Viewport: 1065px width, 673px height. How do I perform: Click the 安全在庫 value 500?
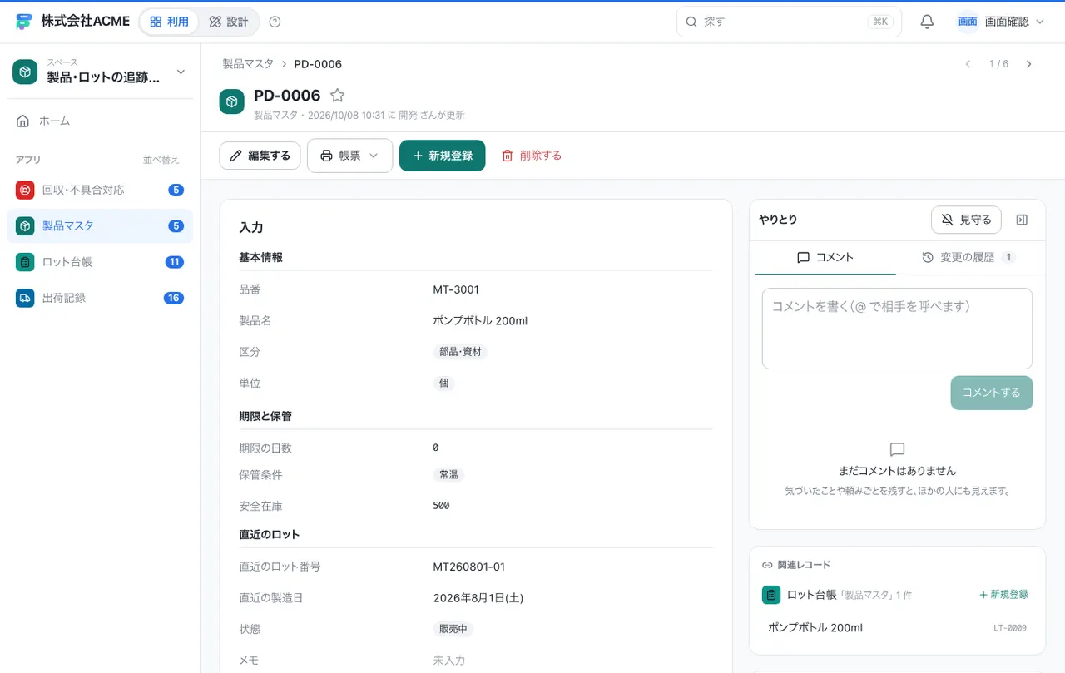441,506
